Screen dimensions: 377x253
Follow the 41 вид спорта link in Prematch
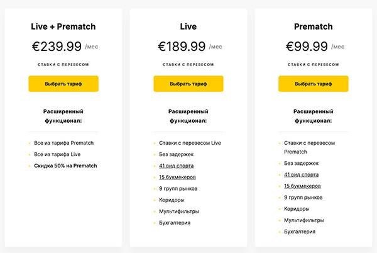coord(301,174)
